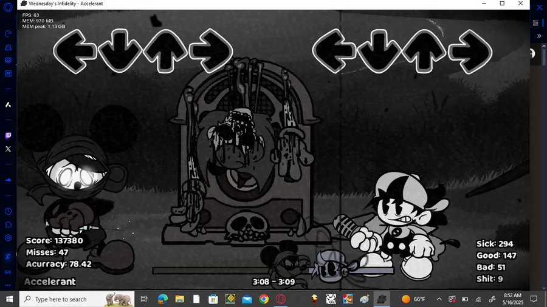547x307 pixels.
Task: Click the 'FPS: 63' readout
Action: (x=31, y=15)
